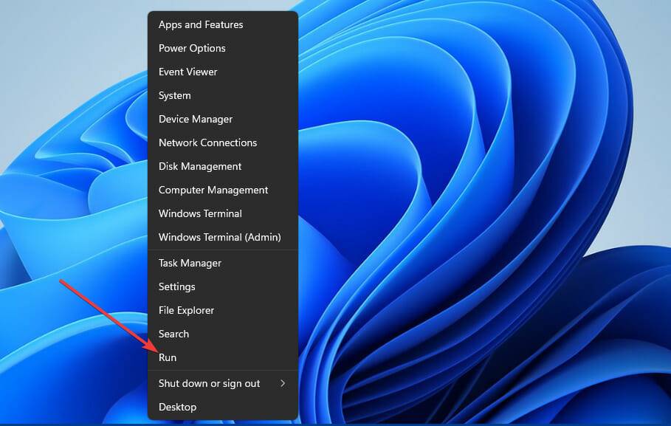The width and height of the screenshot is (671, 426).
Task: Start Windows Terminal (Admin)
Action: [x=222, y=237]
